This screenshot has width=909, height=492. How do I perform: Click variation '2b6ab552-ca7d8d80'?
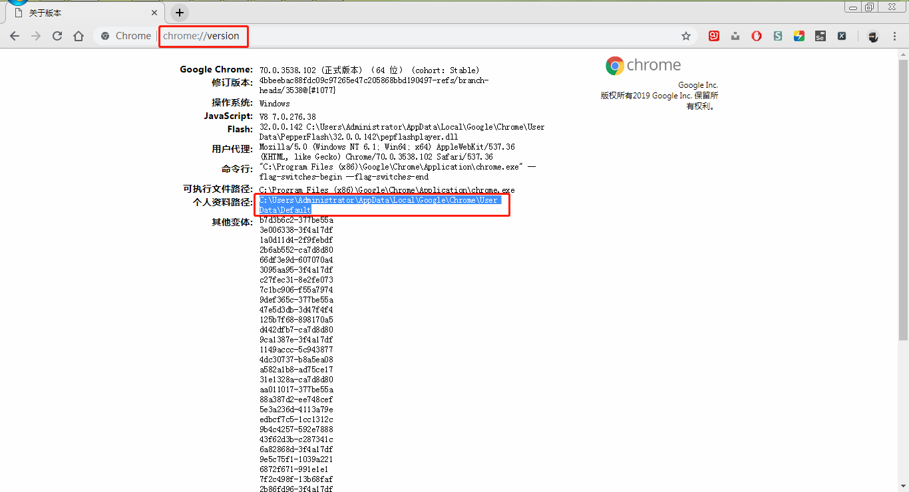tap(296, 250)
